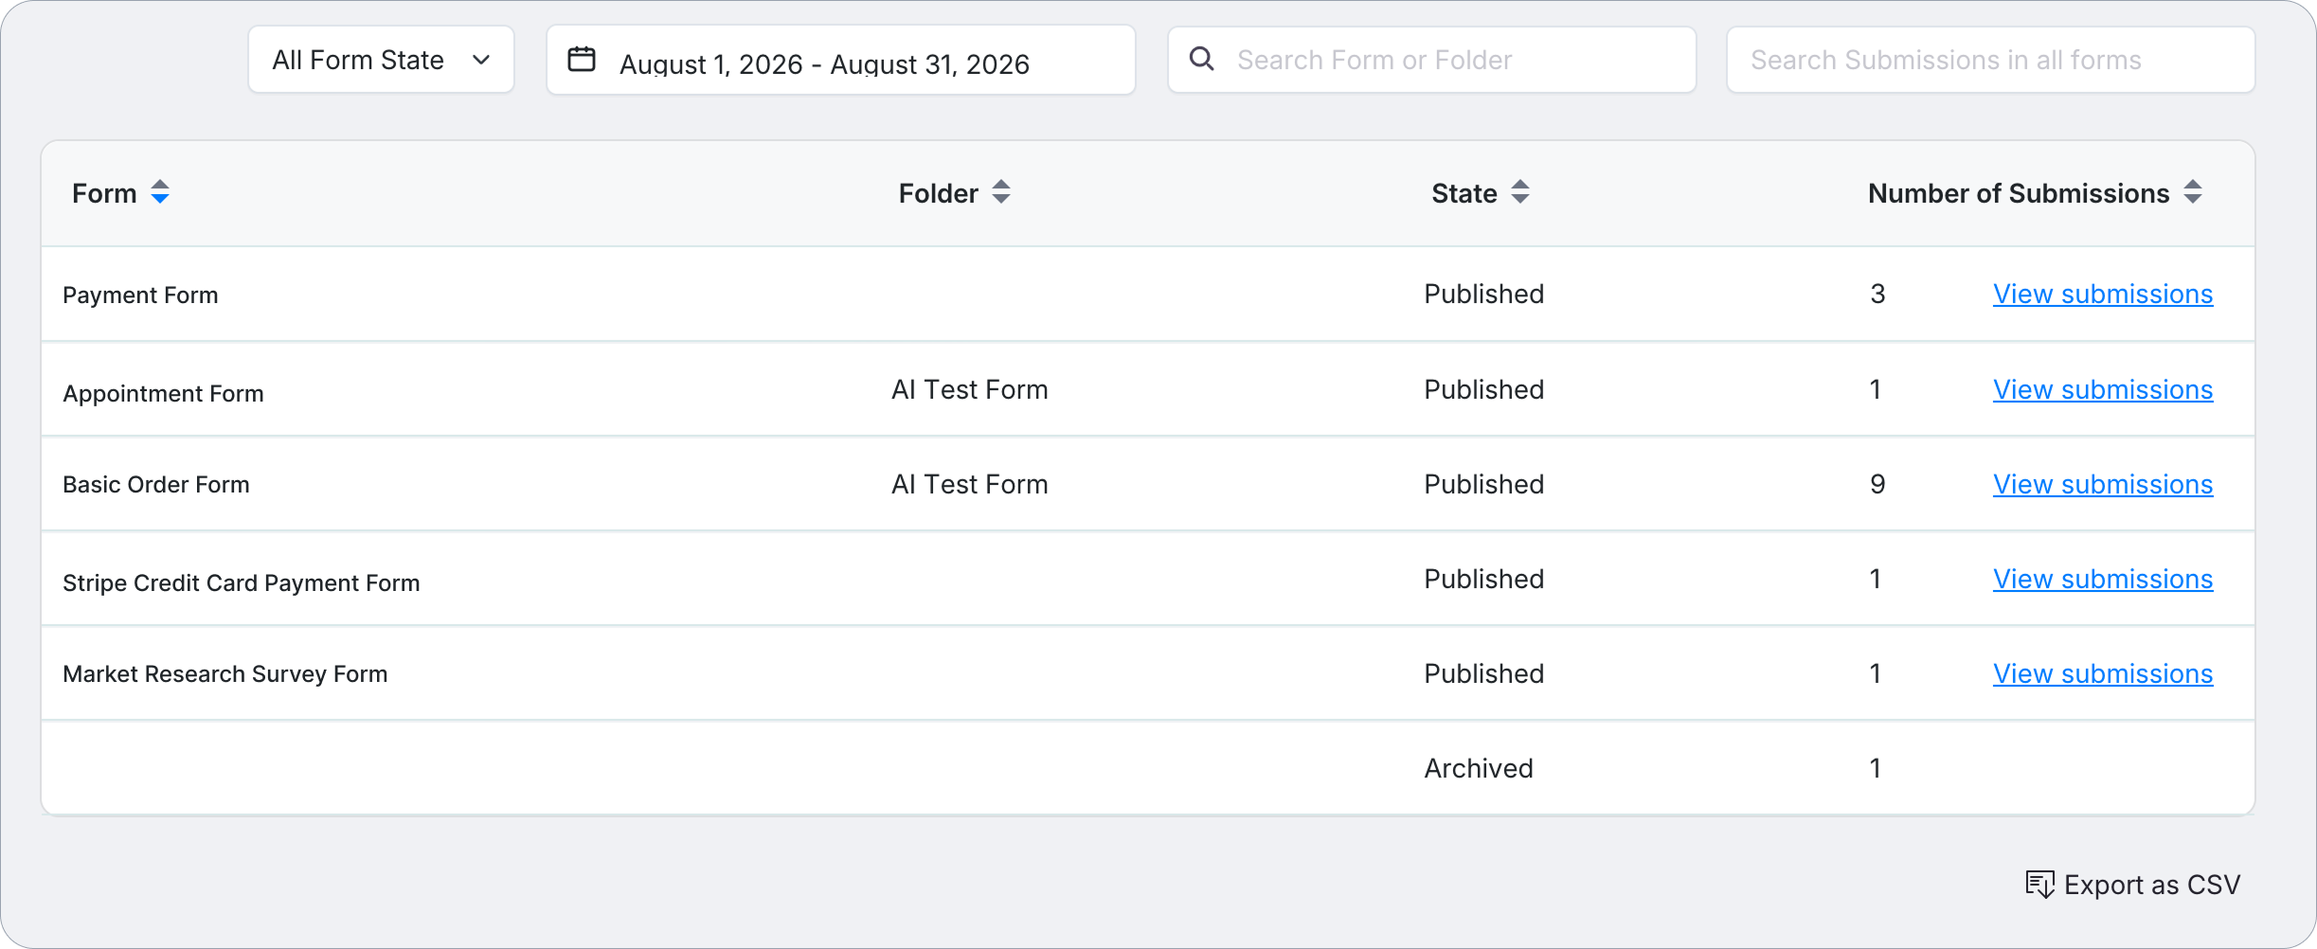Click the Number of Submissions column header

click(2019, 193)
